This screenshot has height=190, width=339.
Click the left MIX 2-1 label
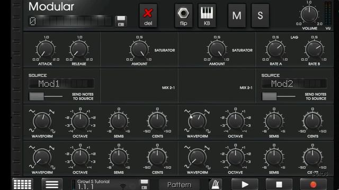(168, 88)
